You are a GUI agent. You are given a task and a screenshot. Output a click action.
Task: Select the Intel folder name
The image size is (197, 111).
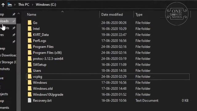[x=36, y=29]
